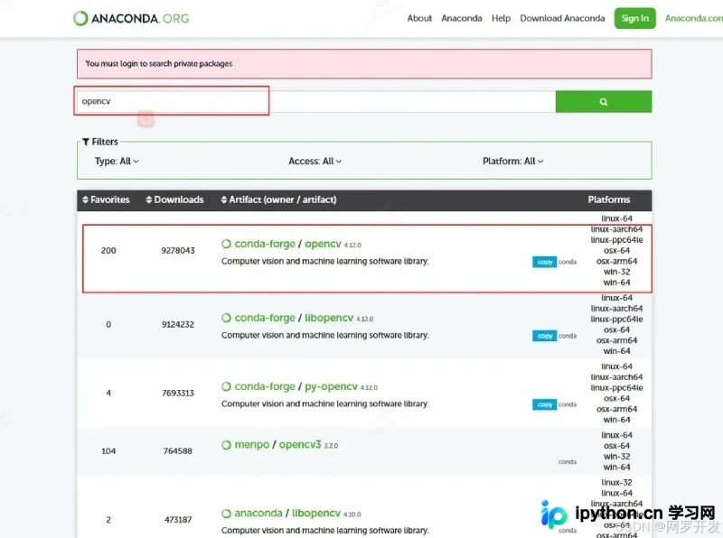
Task: Open anaconda's libopencv 4.10.0 package
Action: (x=315, y=513)
